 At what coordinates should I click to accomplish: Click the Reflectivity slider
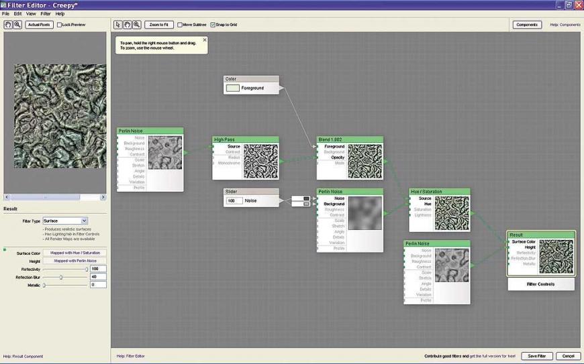click(x=65, y=269)
